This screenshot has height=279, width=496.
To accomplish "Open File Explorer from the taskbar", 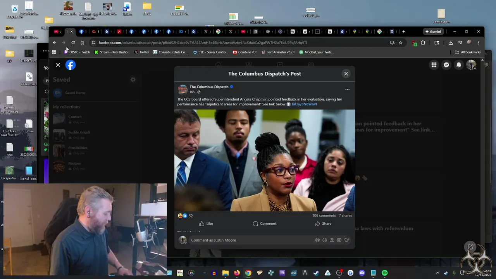I will click(225, 273).
